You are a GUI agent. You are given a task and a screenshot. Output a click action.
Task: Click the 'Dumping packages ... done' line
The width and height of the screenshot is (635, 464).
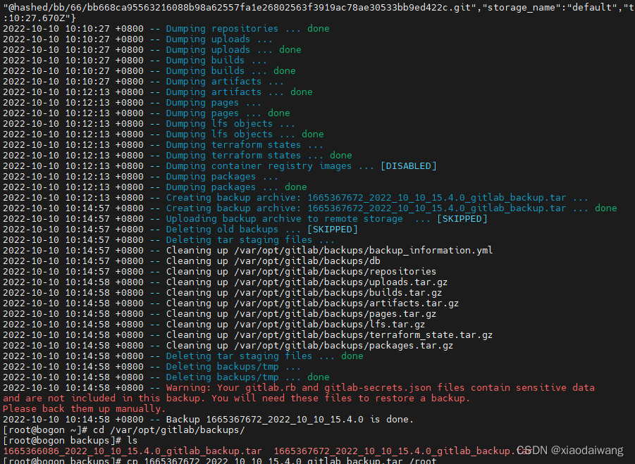point(155,187)
